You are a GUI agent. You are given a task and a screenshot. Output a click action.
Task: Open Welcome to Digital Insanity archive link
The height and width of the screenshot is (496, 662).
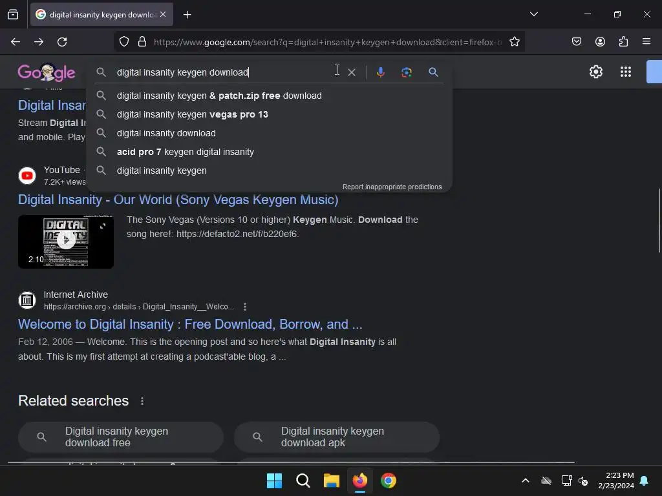pos(190,324)
